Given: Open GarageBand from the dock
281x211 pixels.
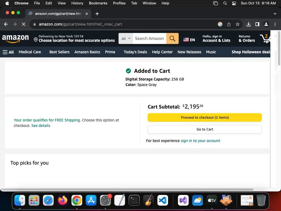Looking at the screenshot, I should (x=148, y=200).
